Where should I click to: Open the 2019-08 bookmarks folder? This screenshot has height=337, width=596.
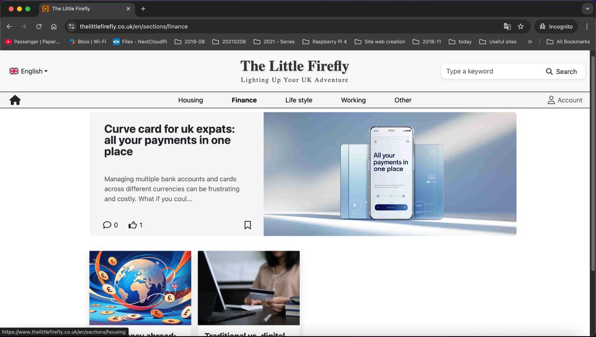[190, 41]
